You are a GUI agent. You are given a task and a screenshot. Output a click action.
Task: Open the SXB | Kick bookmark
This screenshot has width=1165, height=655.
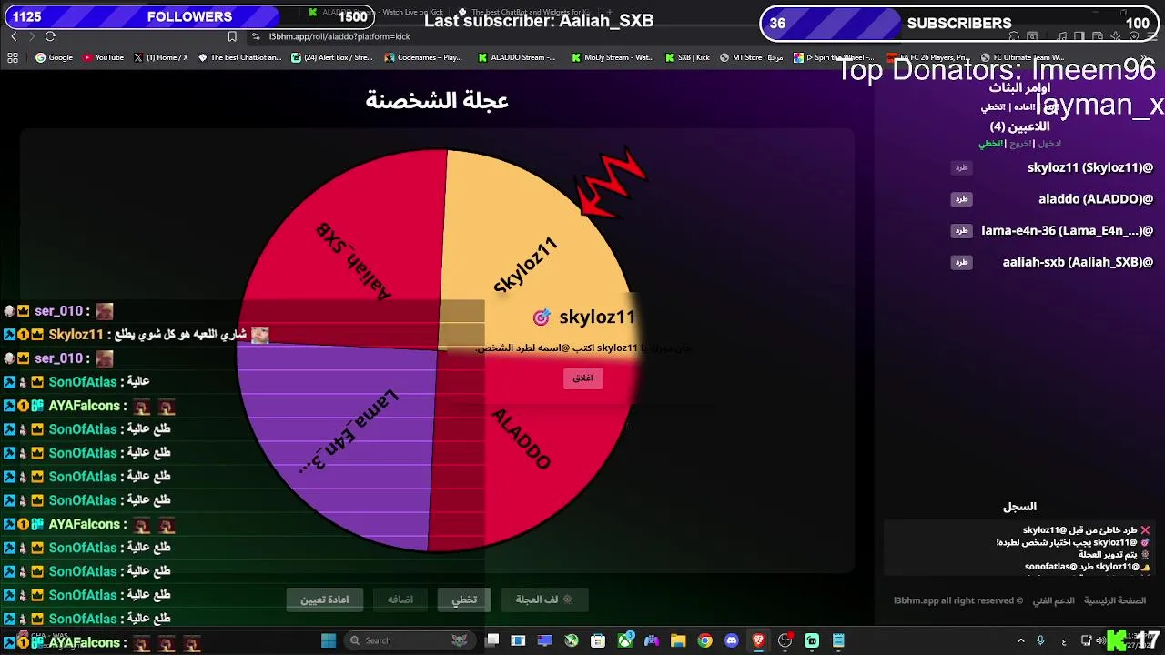(687, 57)
